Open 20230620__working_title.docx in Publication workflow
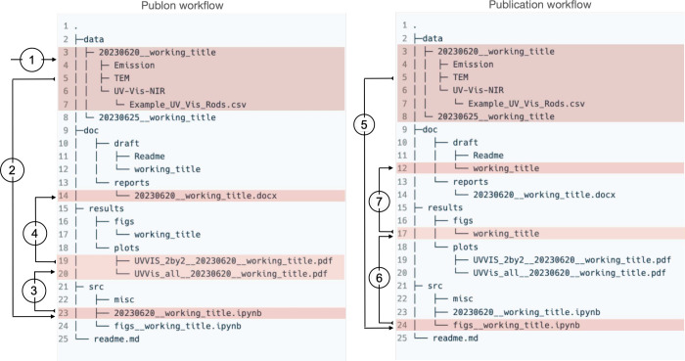685x361 pixels. coord(544,195)
